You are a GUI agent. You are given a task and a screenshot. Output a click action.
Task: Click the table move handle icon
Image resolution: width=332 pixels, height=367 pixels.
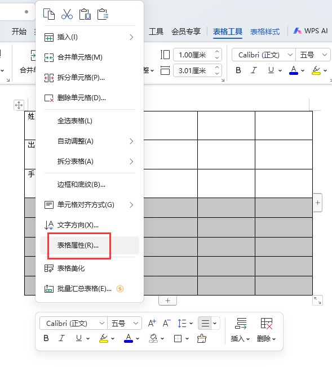(19, 105)
